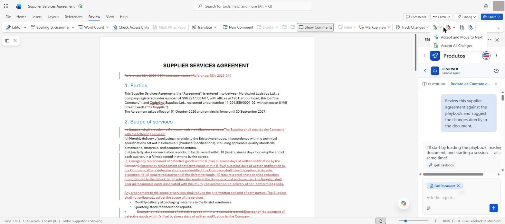505x224 pixels.
Task: Collapse the Accept dropdown arrow
Action: point(440,27)
